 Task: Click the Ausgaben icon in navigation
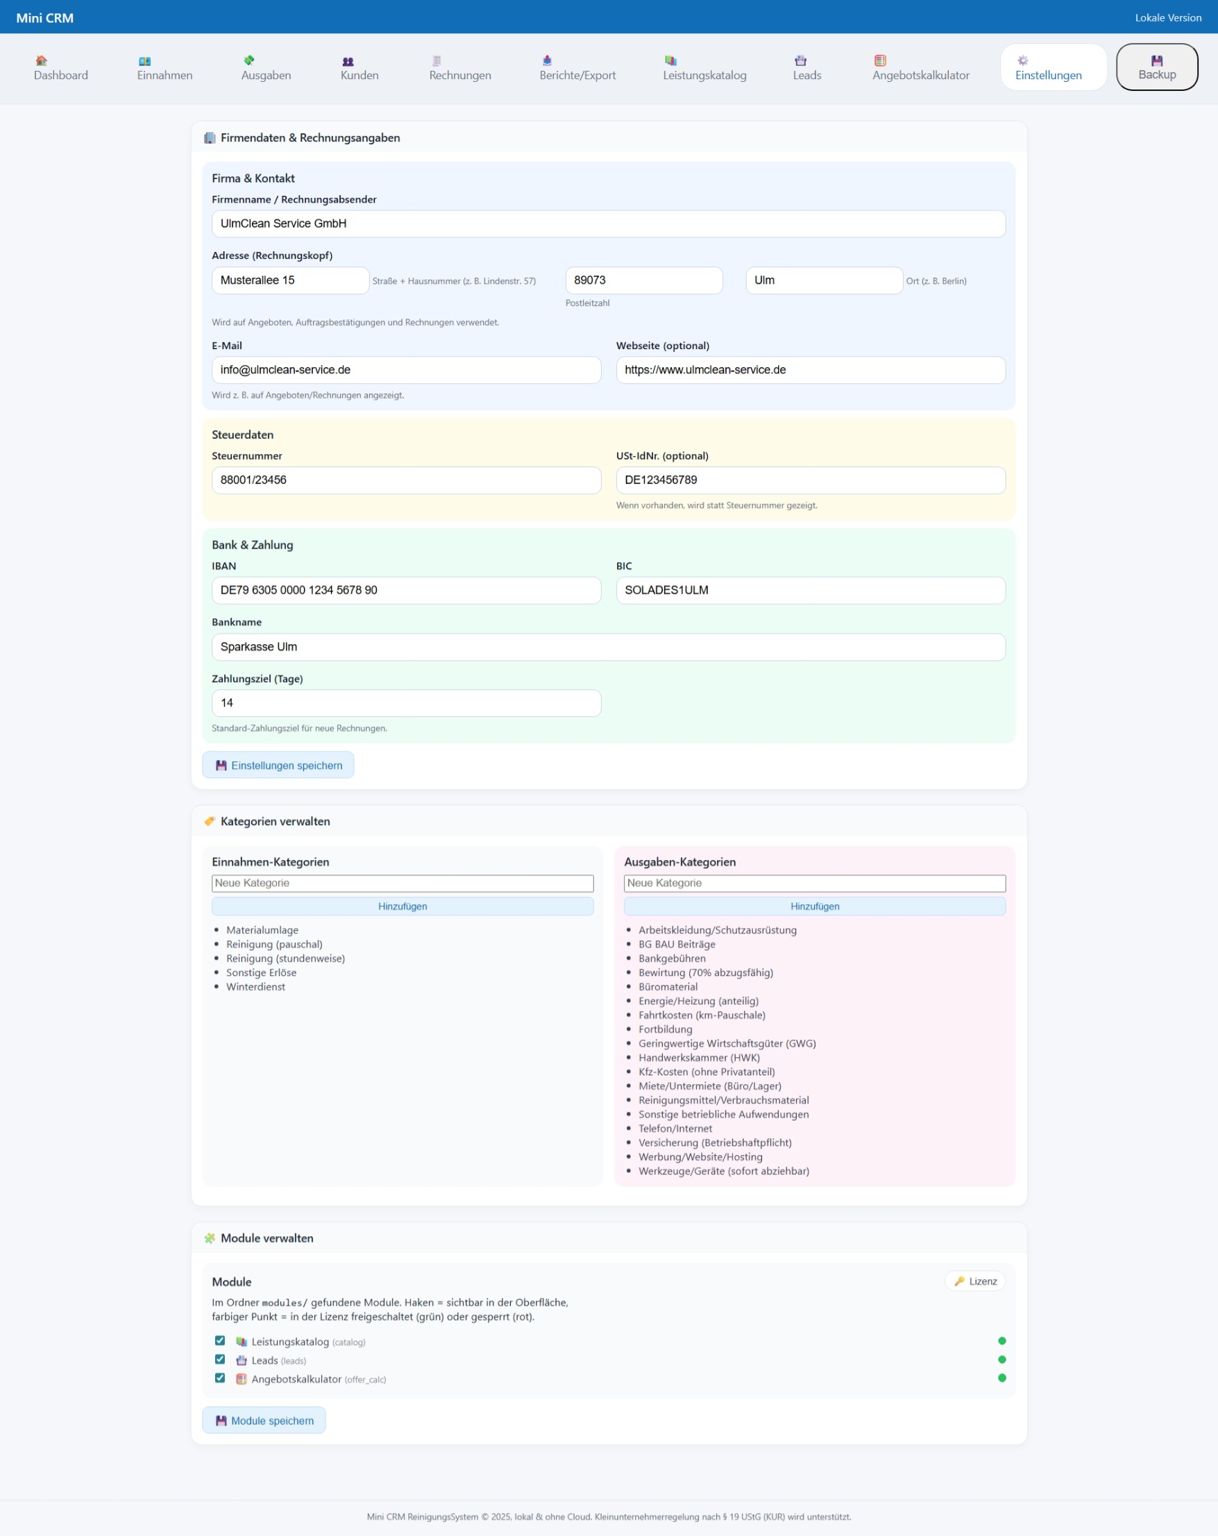(x=248, y=60)
